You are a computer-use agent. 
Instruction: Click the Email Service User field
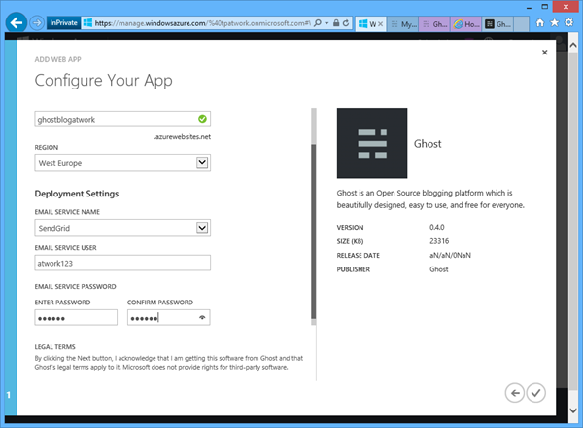point(122,264)
